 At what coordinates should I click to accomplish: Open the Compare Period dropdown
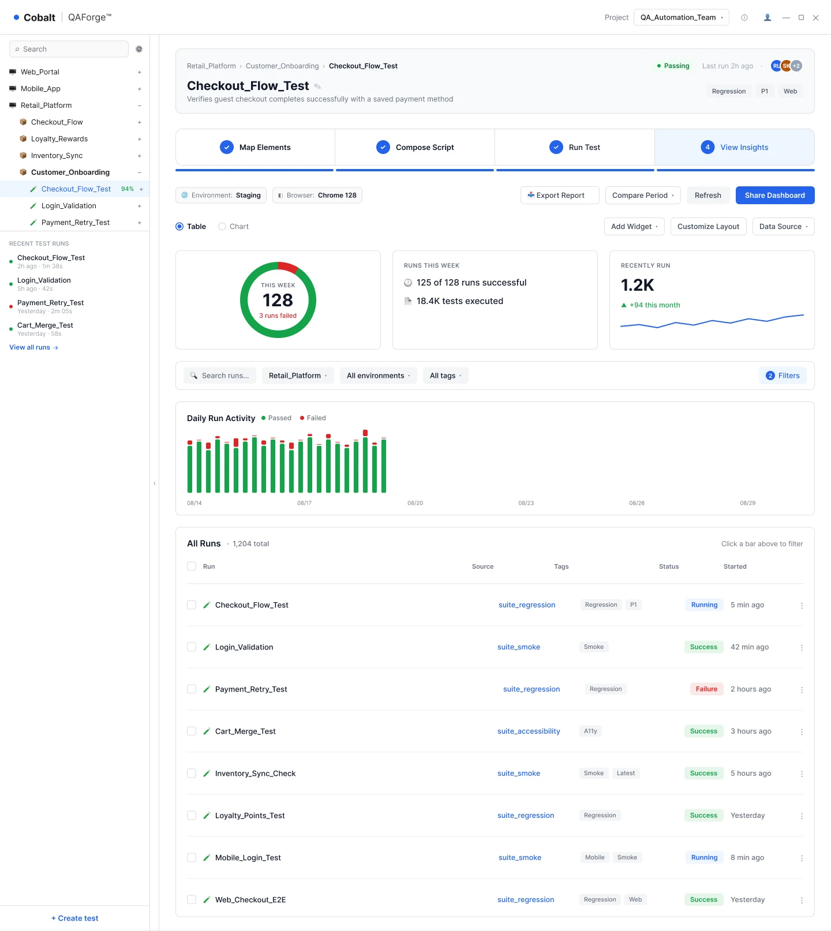643,196
